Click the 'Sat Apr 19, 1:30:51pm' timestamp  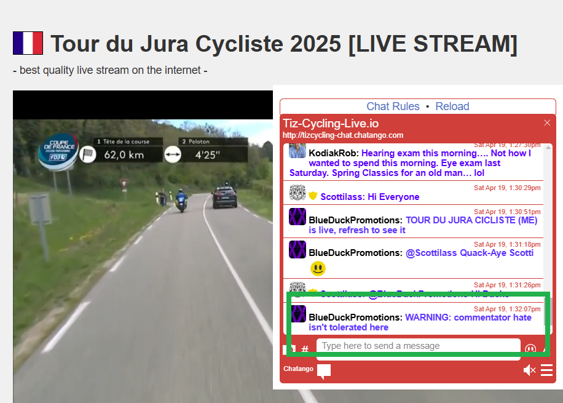507,212
